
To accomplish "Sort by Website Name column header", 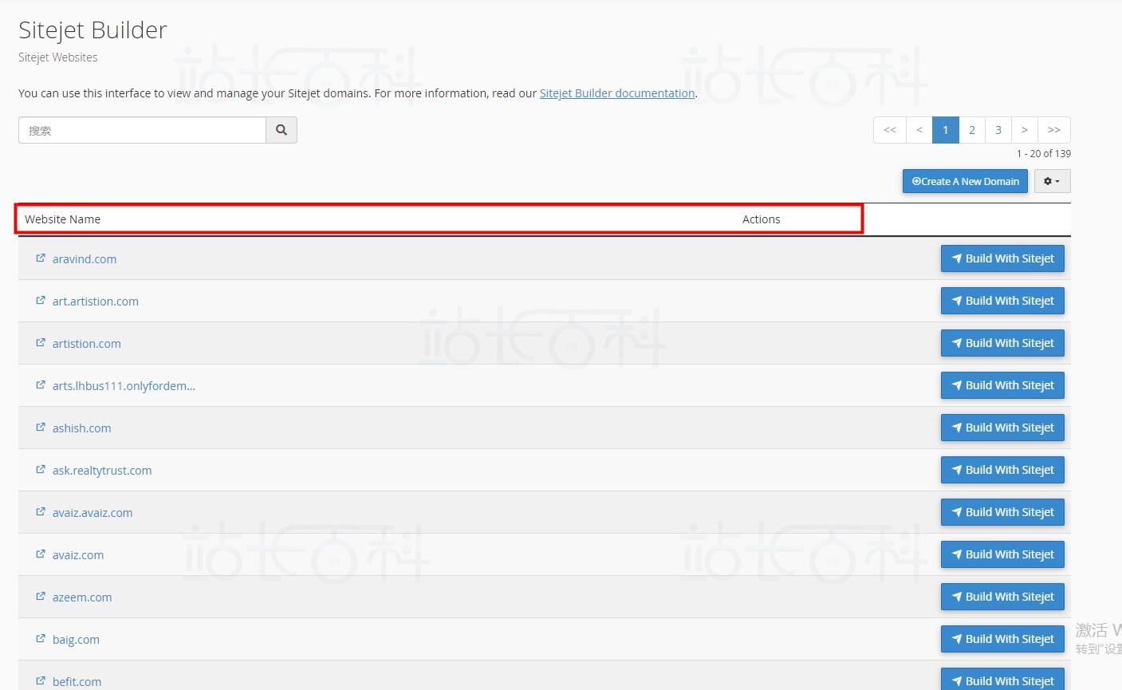I will click(x=62, y=219).
